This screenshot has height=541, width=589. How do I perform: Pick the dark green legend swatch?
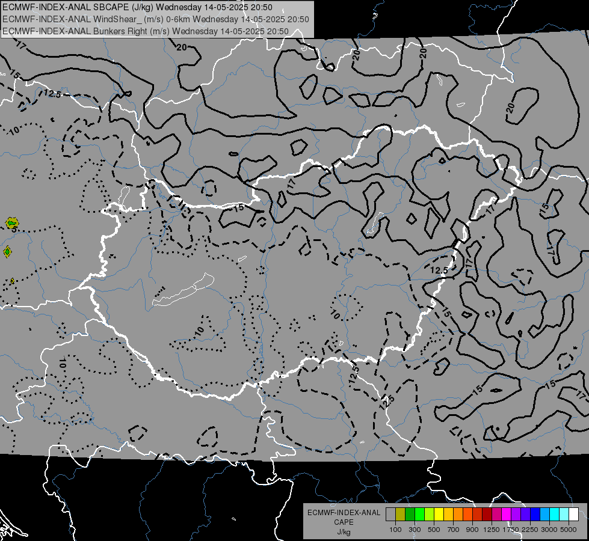(410, 514)
